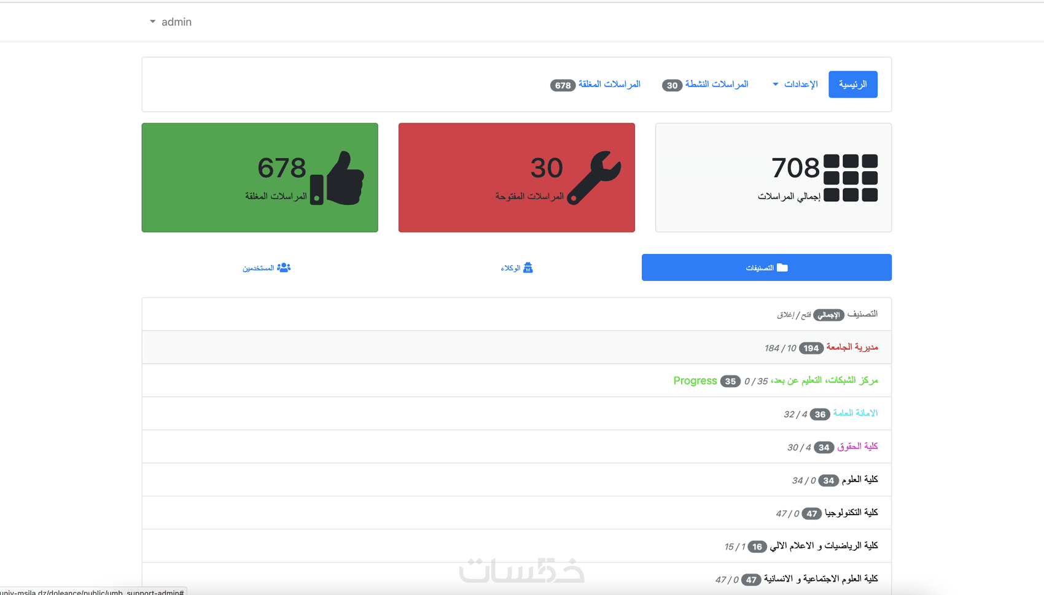The image size is (1044, 595).
Task: Click the 194 badge in مديرية الجامعة row
Action: pos(811,348)
